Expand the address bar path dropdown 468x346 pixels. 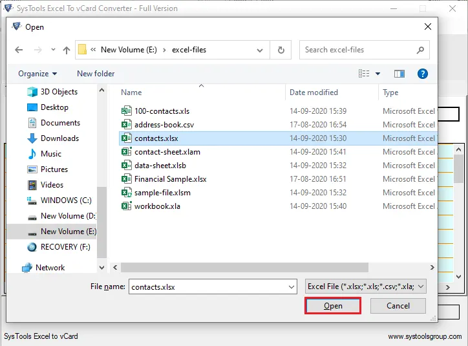click(260, 50)
